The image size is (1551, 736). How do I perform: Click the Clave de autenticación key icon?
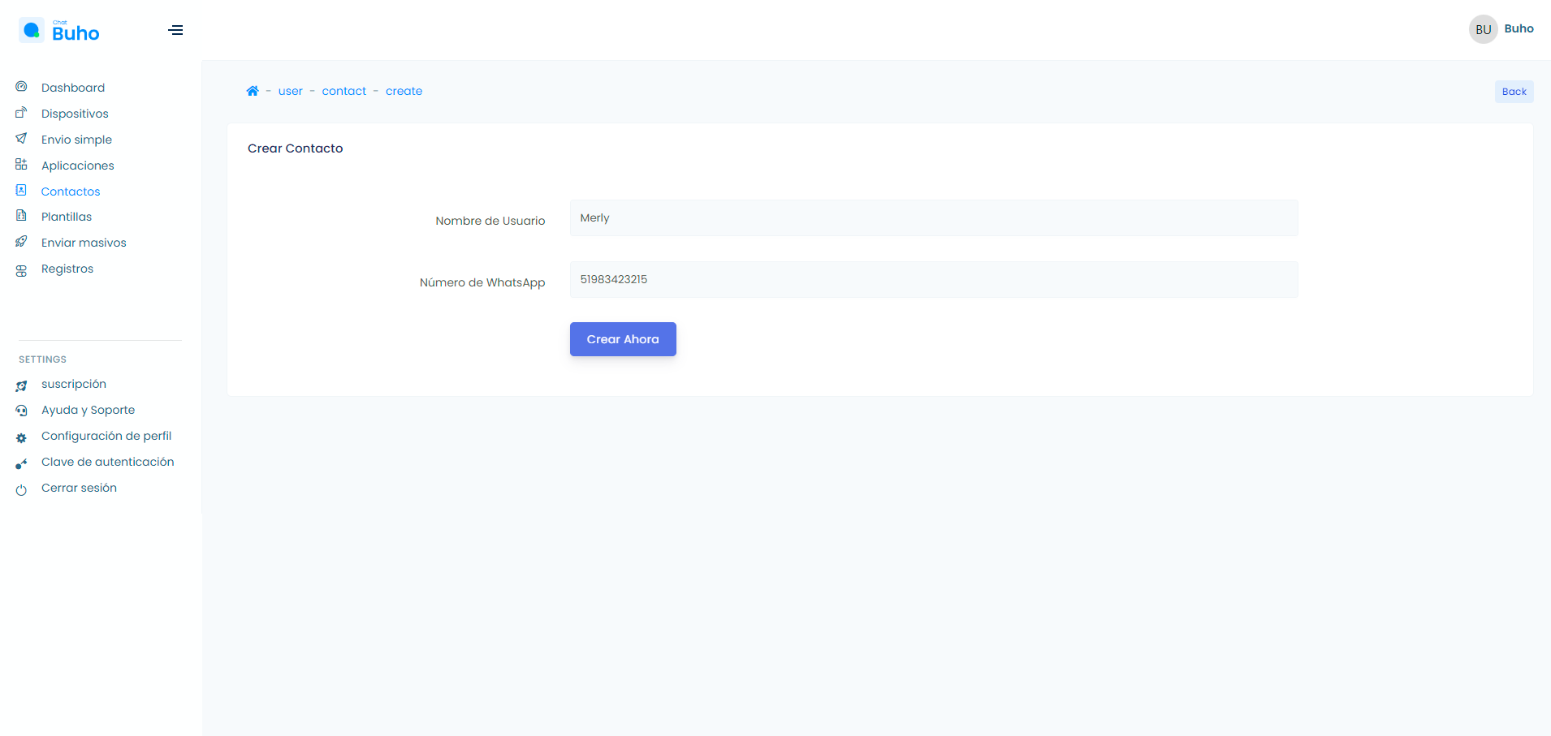click(21, 463)
